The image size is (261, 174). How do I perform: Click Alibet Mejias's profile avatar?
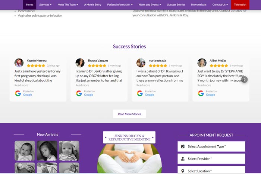pyautogui.click(x=202, y=63)
